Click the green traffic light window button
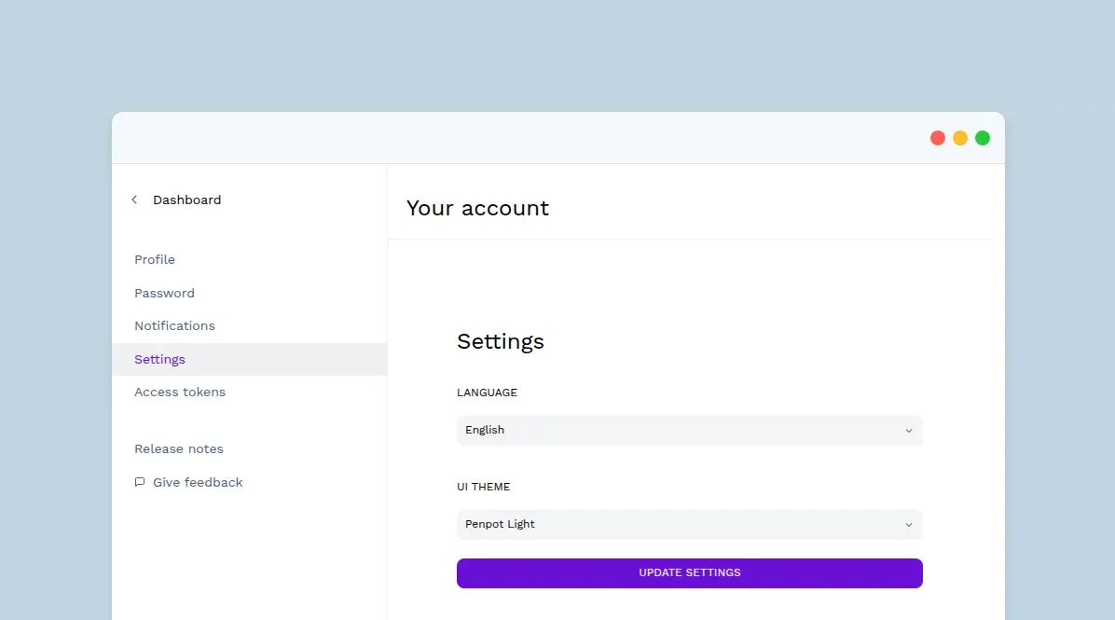The height and width of the screenshot is (620, 1115). [x=982, y=137]
